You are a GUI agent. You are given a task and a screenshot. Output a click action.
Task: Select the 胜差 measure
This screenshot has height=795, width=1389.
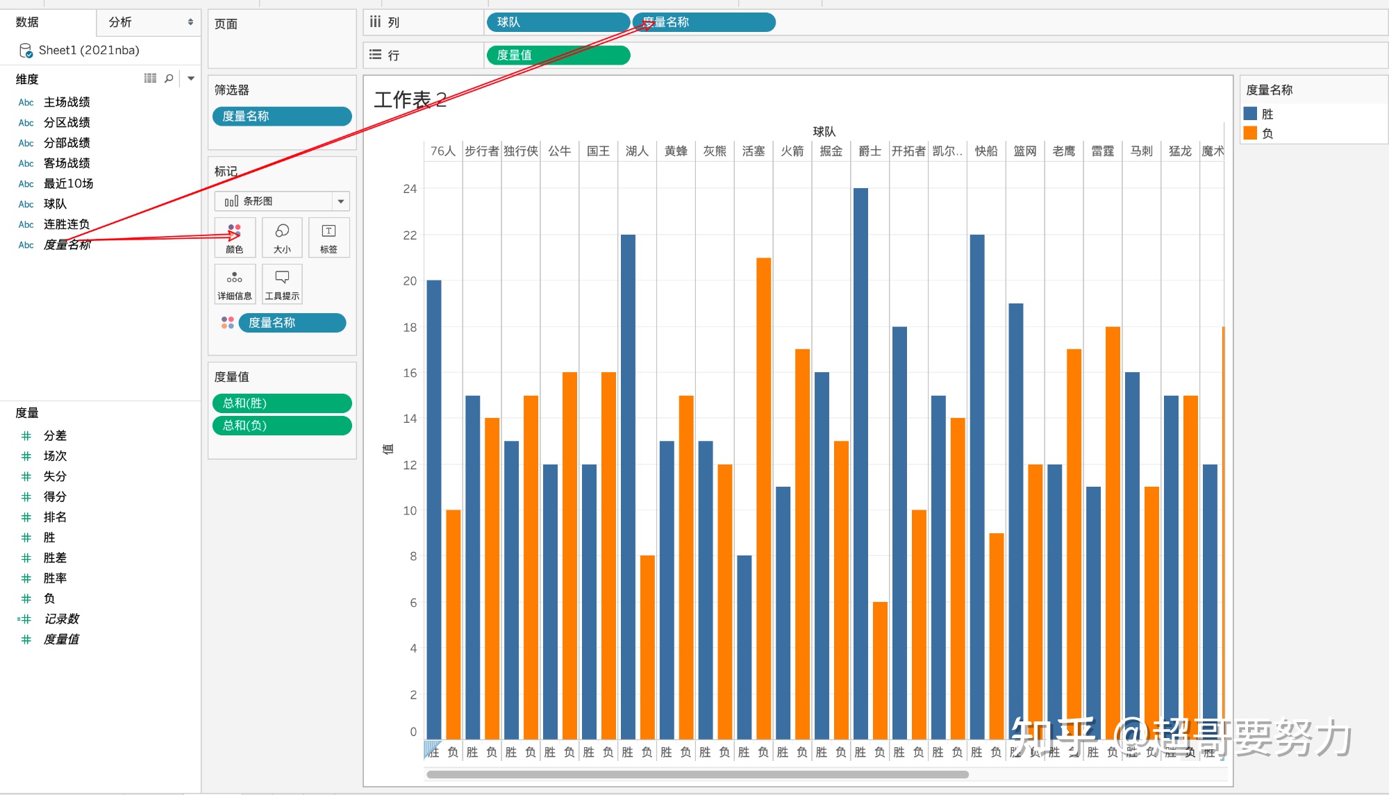point(55,558)
